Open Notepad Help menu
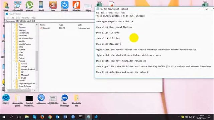This screenshot has width=214, height=120. (x=123, y=13)
